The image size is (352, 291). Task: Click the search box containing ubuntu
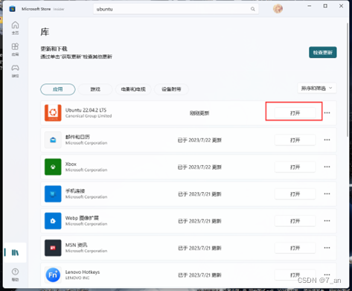tap(176, 9)
